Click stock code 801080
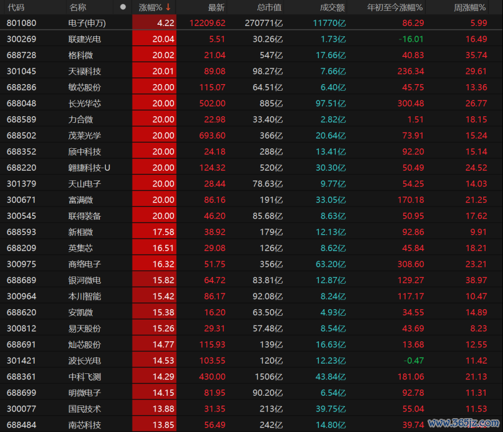Viewport: 503px width, 432px height. pos(22,23)
